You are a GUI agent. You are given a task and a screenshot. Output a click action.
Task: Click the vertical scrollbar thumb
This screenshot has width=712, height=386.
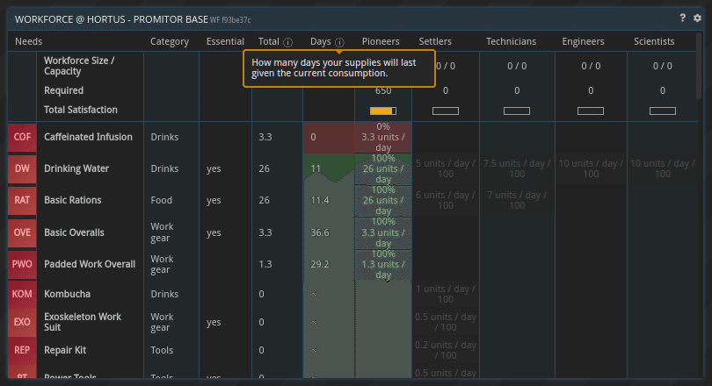tap(700, 66)
